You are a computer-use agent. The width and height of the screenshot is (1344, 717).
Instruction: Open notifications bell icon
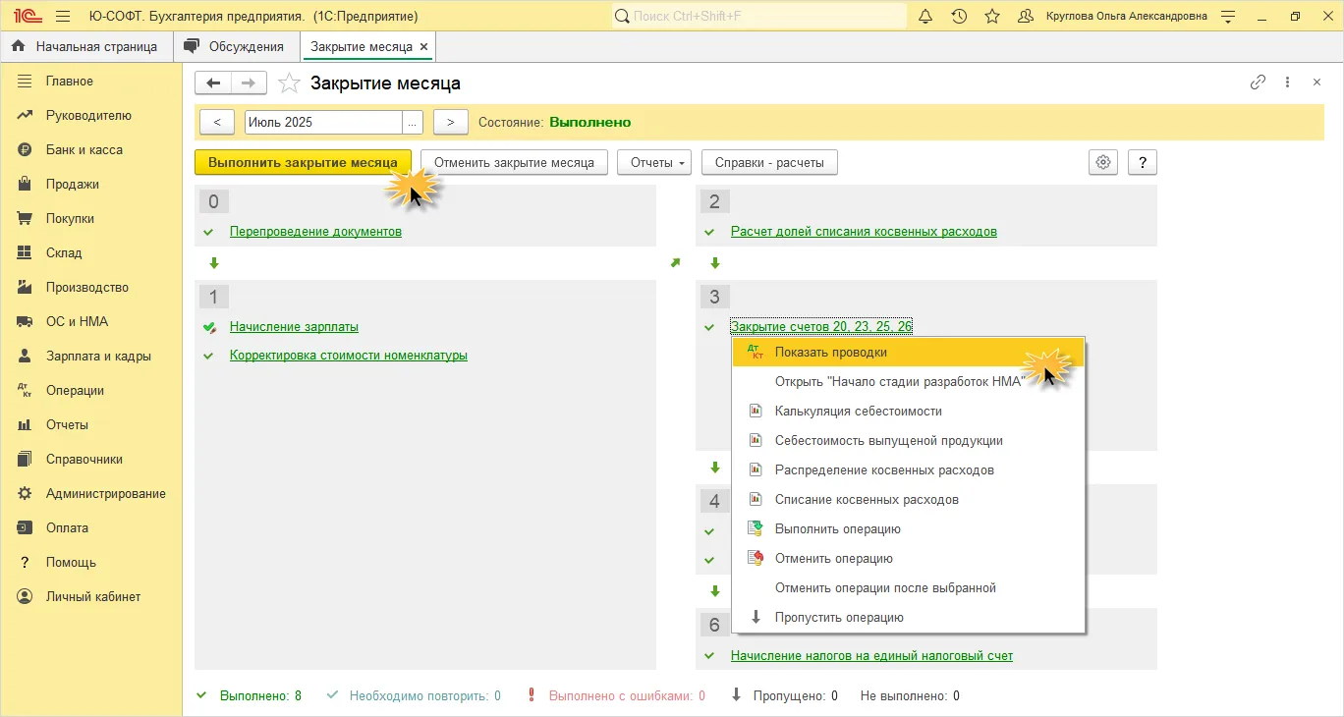(x=925, y=16)
